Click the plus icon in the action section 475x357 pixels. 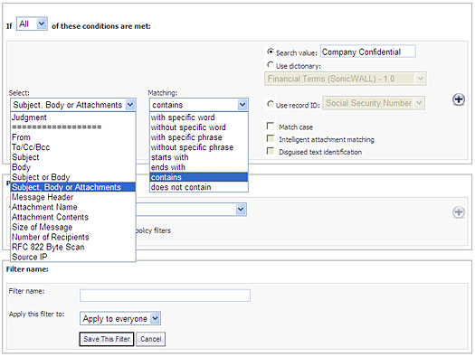point(459,212)
